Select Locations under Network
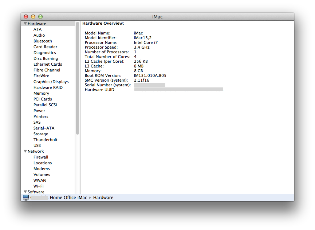The height and width of the screenshot is (230, 315). [43, 163]
